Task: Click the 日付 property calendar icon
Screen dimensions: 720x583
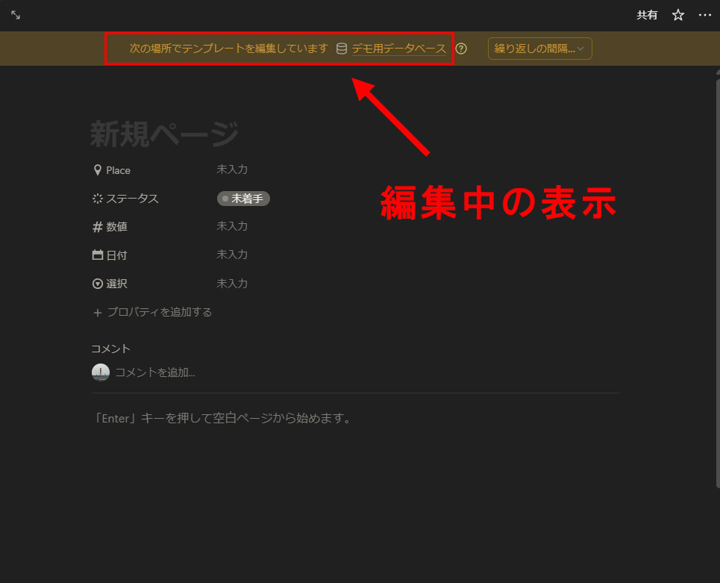Action: tap(97, 255)
